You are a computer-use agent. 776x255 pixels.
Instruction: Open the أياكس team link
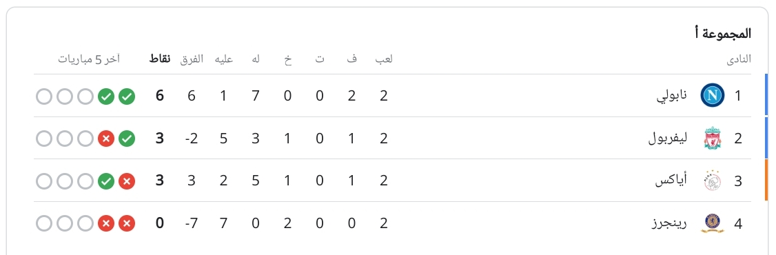[671, 181]
